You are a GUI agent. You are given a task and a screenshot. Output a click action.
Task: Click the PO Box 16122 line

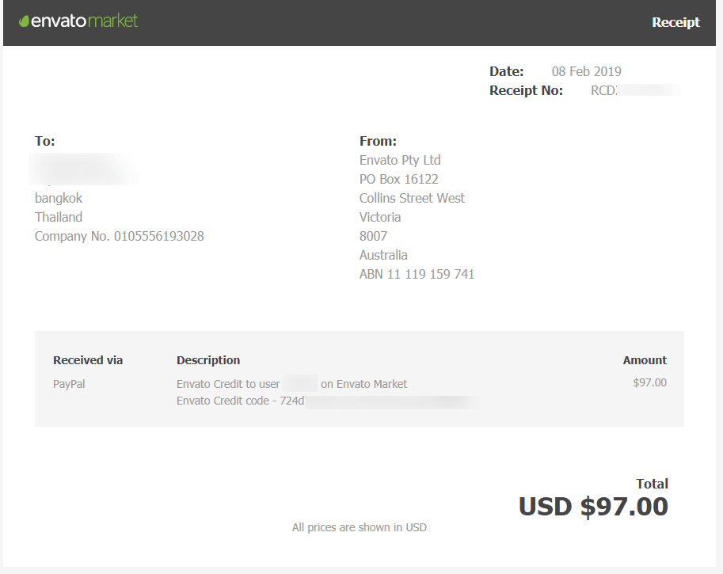[398, 179]
